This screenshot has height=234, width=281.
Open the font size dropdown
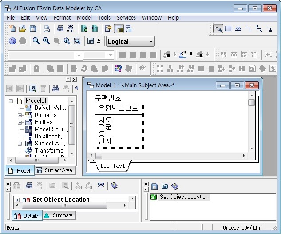click(110, 55)
